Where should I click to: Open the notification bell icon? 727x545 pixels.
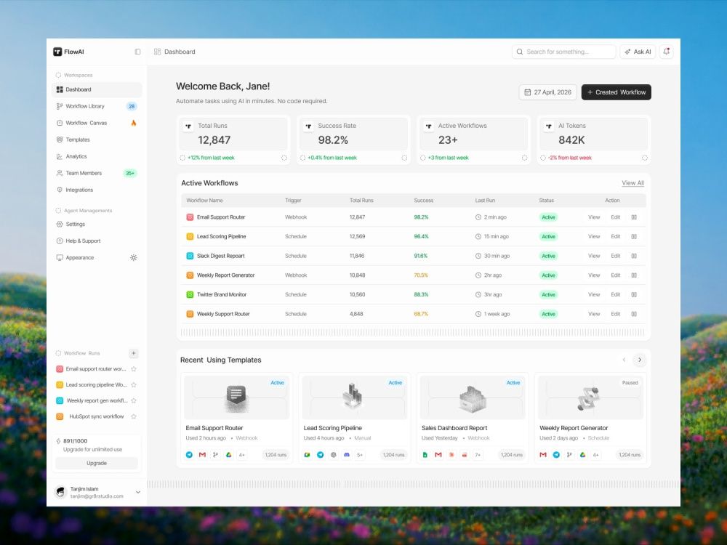tap(666, 52)
